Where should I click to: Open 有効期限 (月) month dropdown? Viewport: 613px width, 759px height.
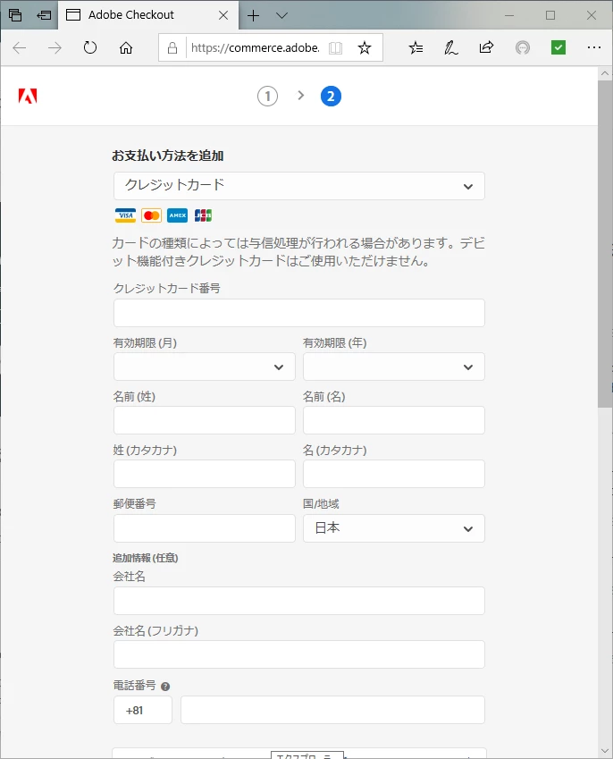coord(204,367)
